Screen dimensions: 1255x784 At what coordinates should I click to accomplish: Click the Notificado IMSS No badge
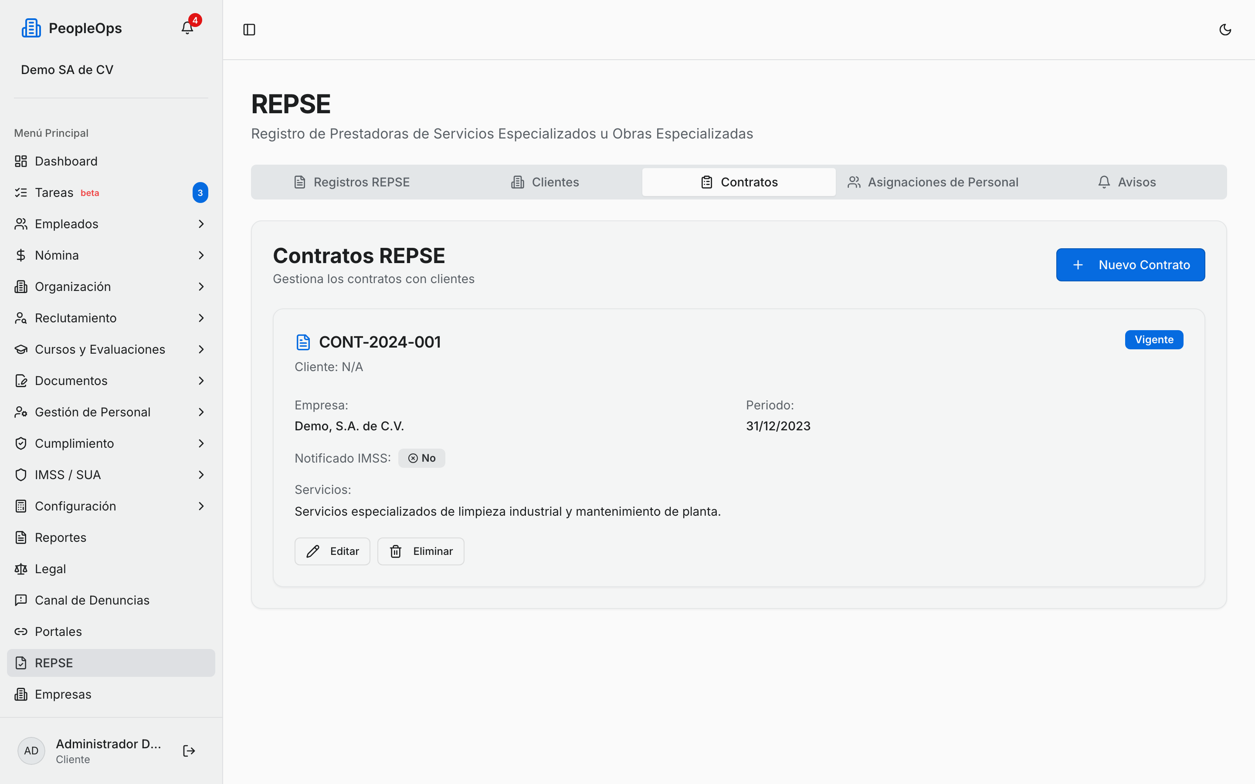click(x=422, y=458)
